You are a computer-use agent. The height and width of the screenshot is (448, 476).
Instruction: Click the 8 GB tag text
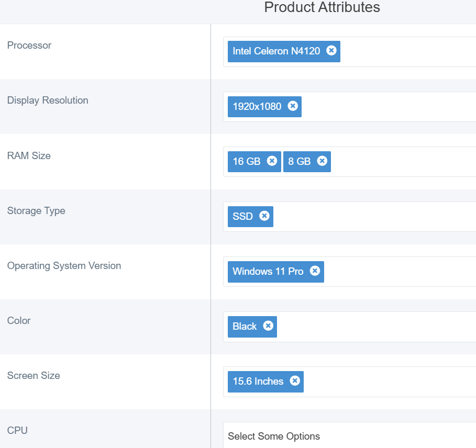[x=300, y=161]
